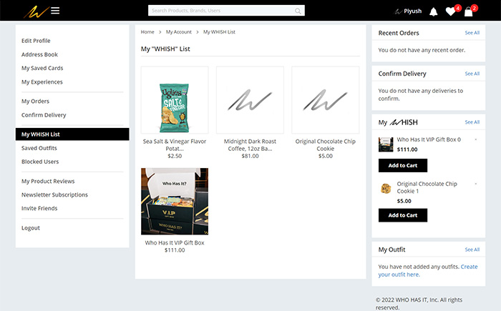Open My Experiences
This screenshot has height=311, width=501.
pyautogui.click(x=42, y=82)
